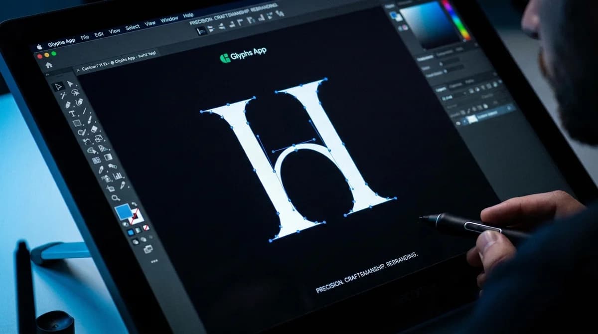Open the Glyphs App application menu
This screenshot has width=598, height=334.
coord(62,42)
